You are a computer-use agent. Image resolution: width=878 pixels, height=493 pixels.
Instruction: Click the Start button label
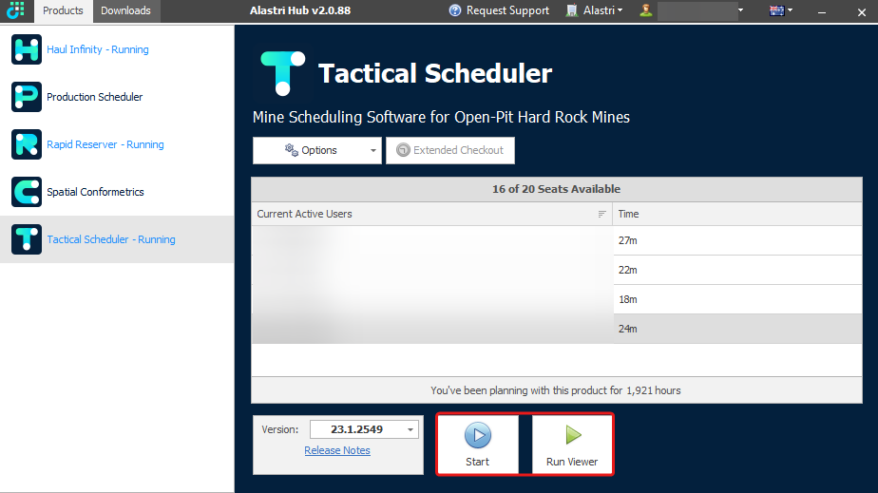pyautogui.click(x=478, y=462)
